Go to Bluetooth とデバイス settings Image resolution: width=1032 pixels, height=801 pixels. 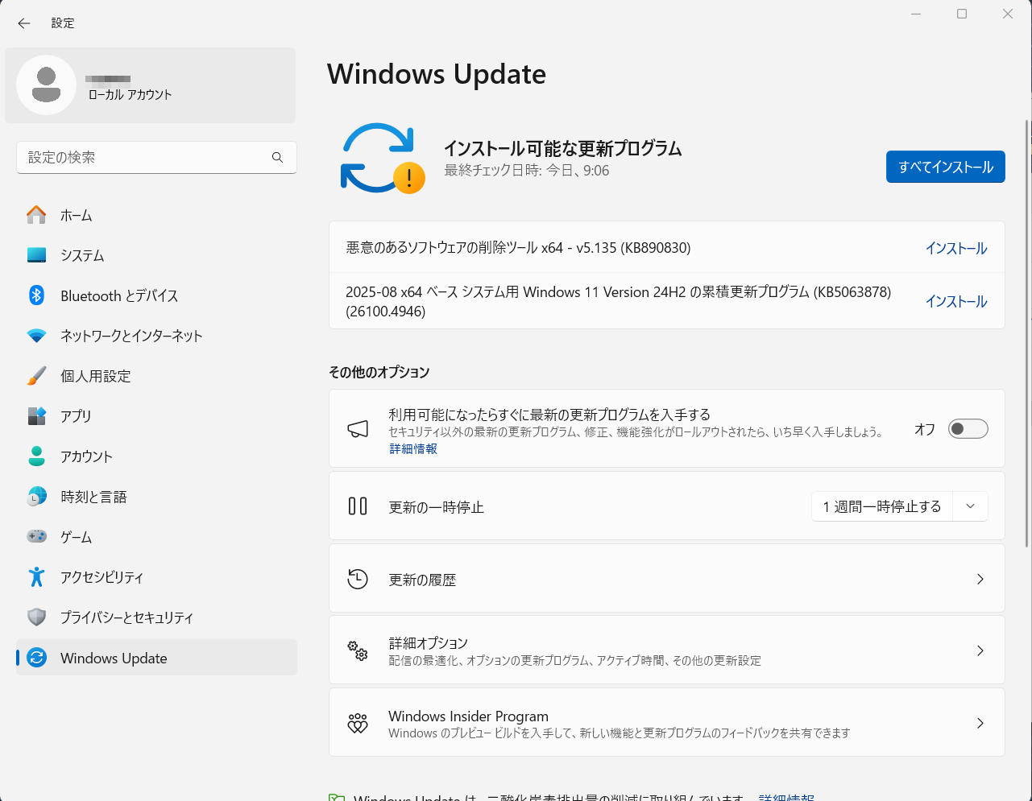coord(156,295)
